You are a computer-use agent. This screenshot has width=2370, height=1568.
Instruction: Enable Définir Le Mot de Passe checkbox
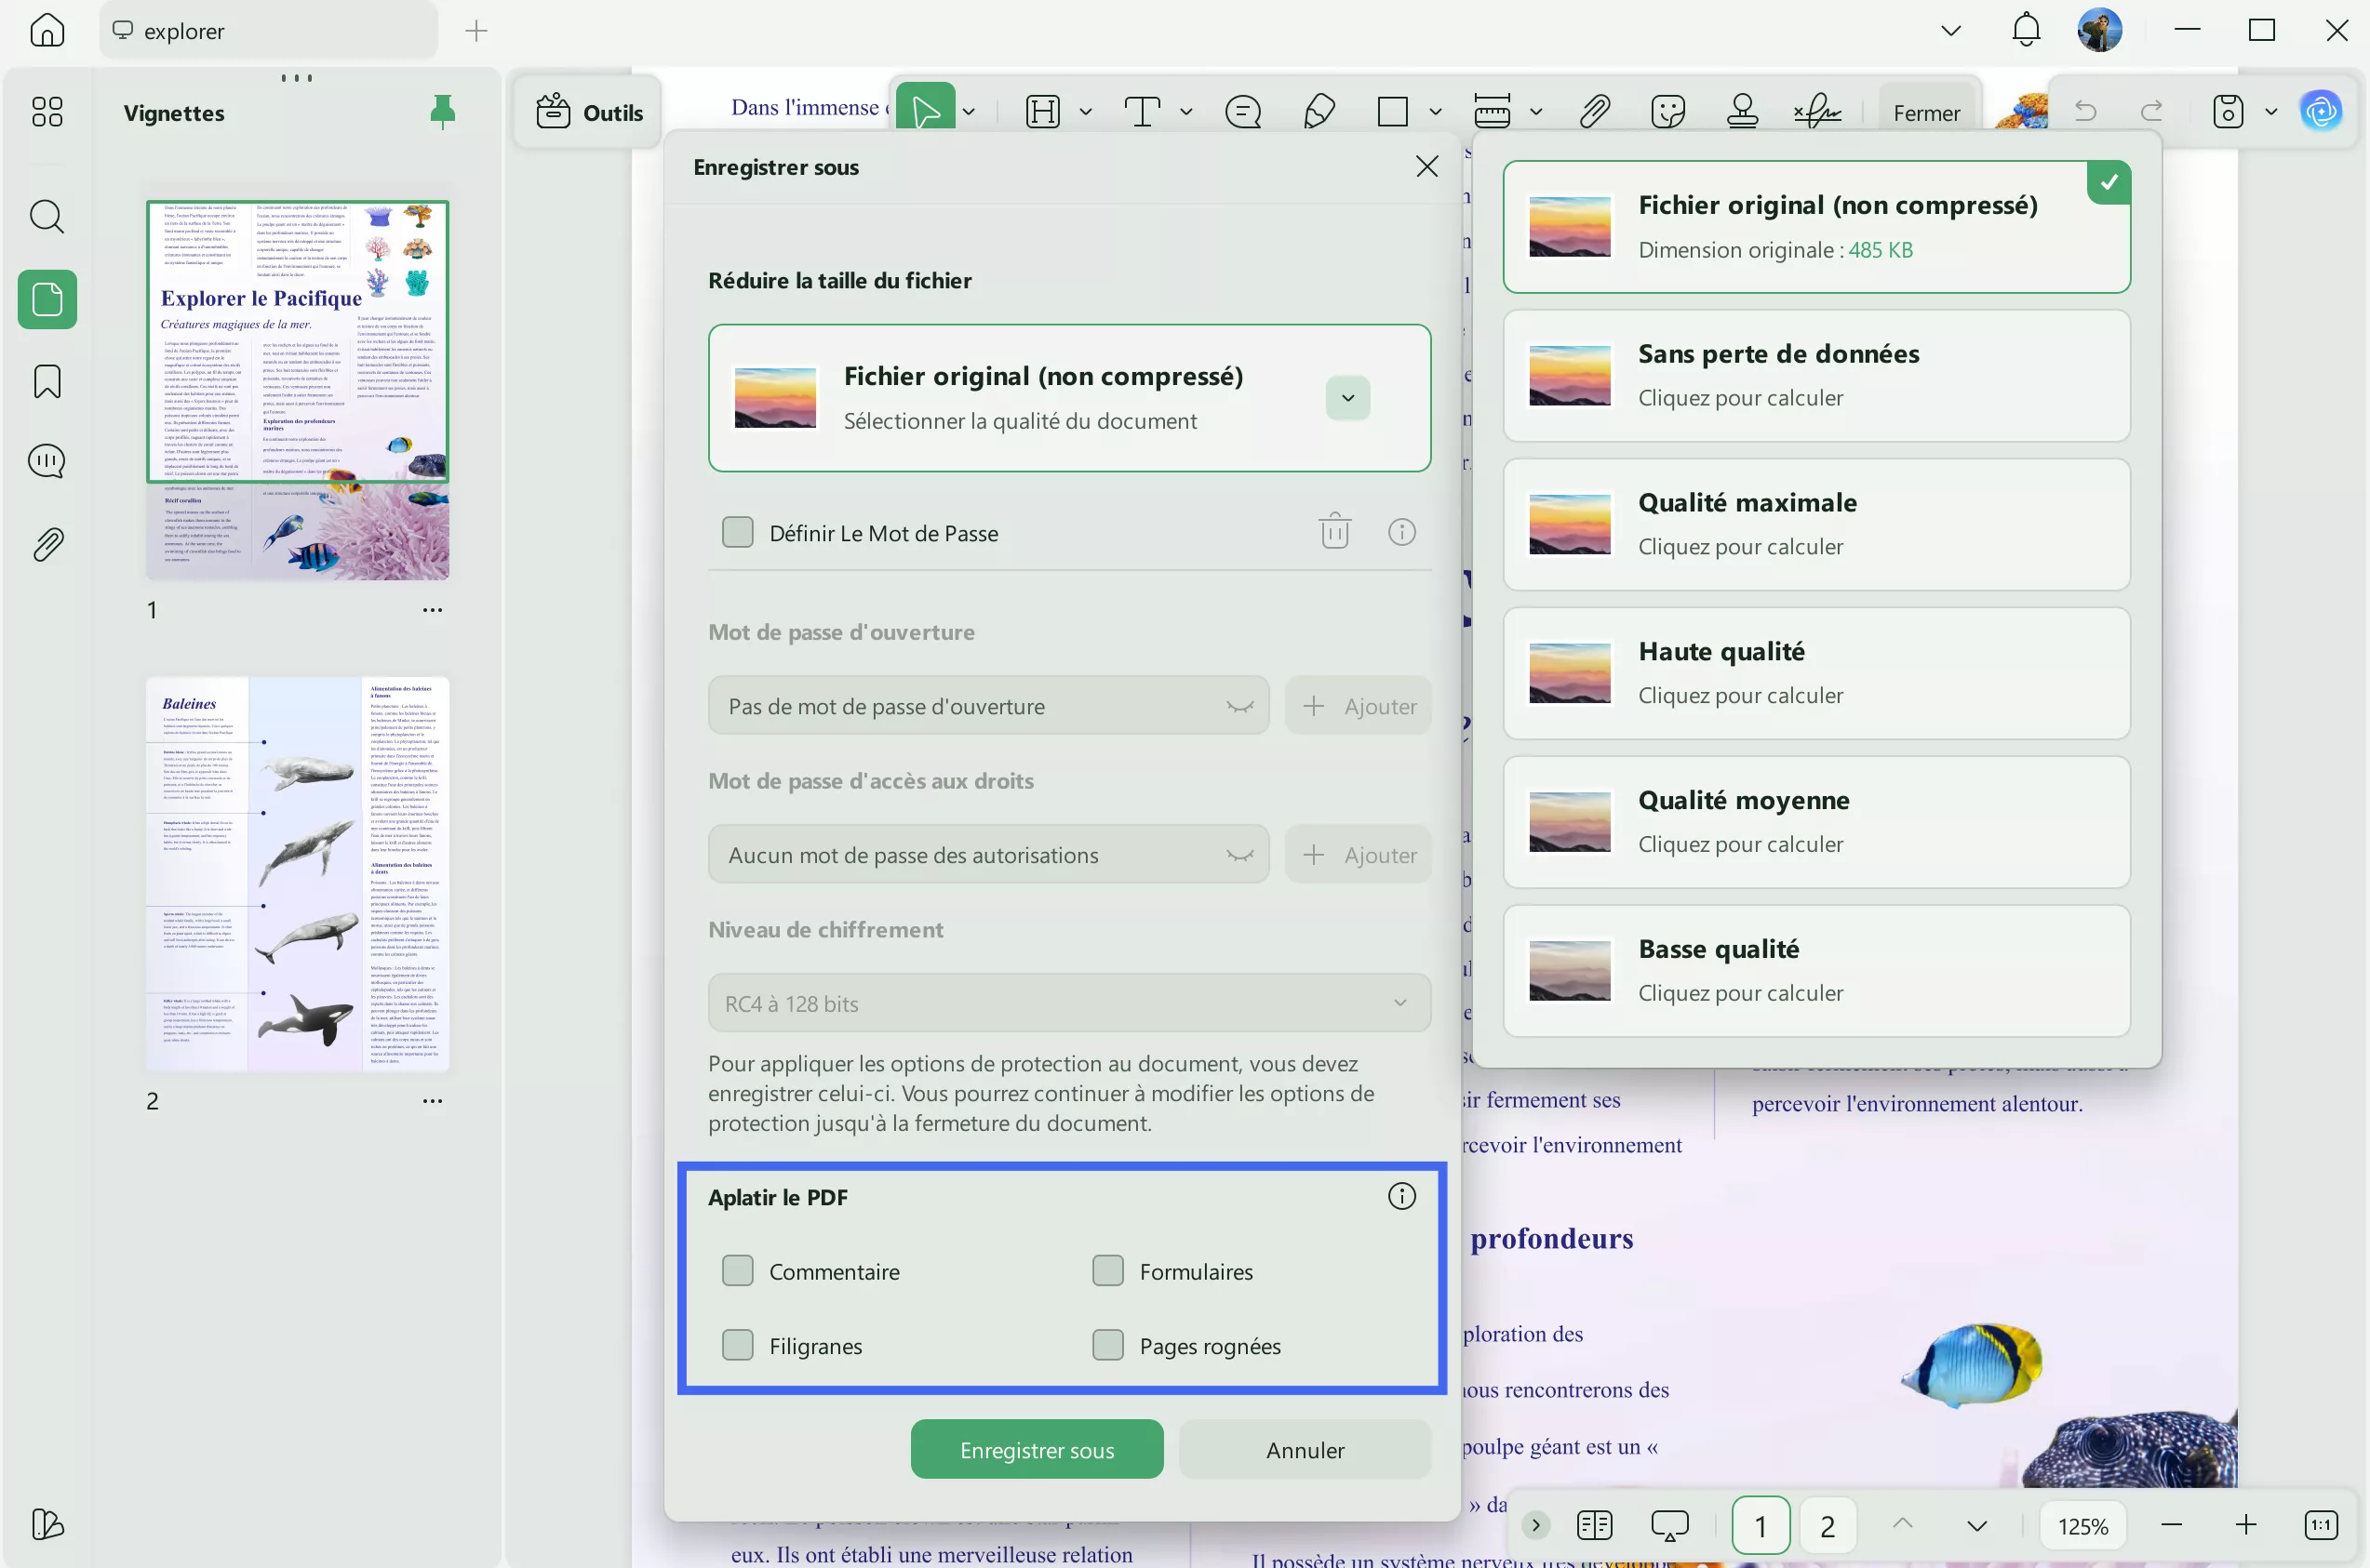[738, 532]
